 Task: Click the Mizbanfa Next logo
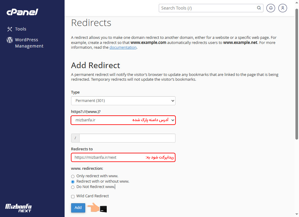coord(19,208)
